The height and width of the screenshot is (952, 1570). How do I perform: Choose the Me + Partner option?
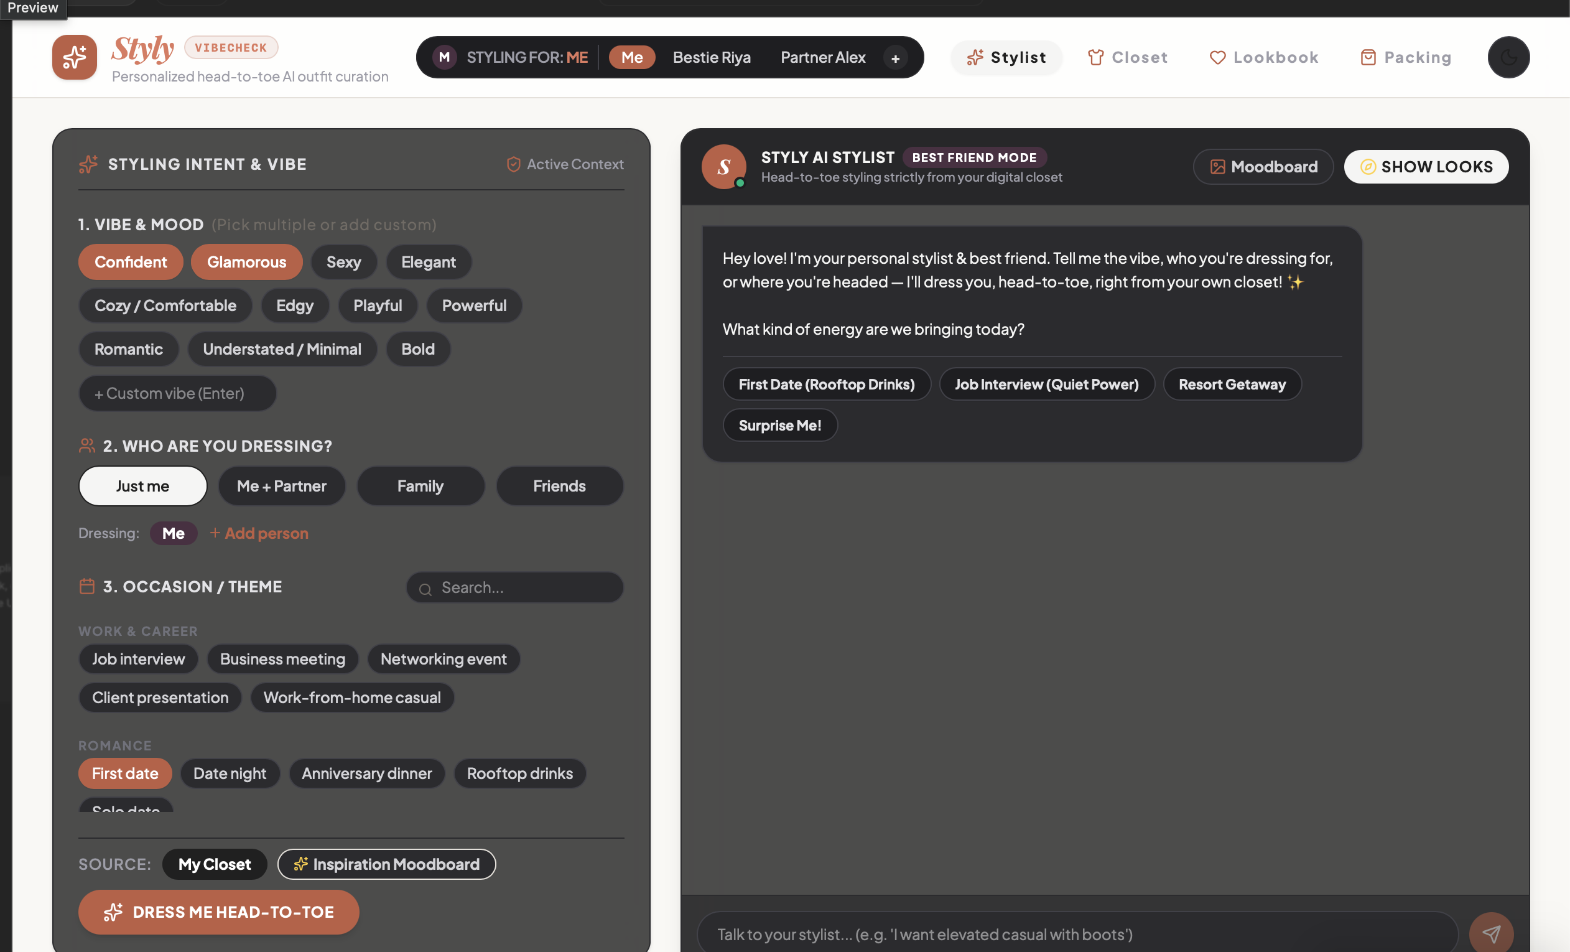pyautogui.click(x=282, y=485)
